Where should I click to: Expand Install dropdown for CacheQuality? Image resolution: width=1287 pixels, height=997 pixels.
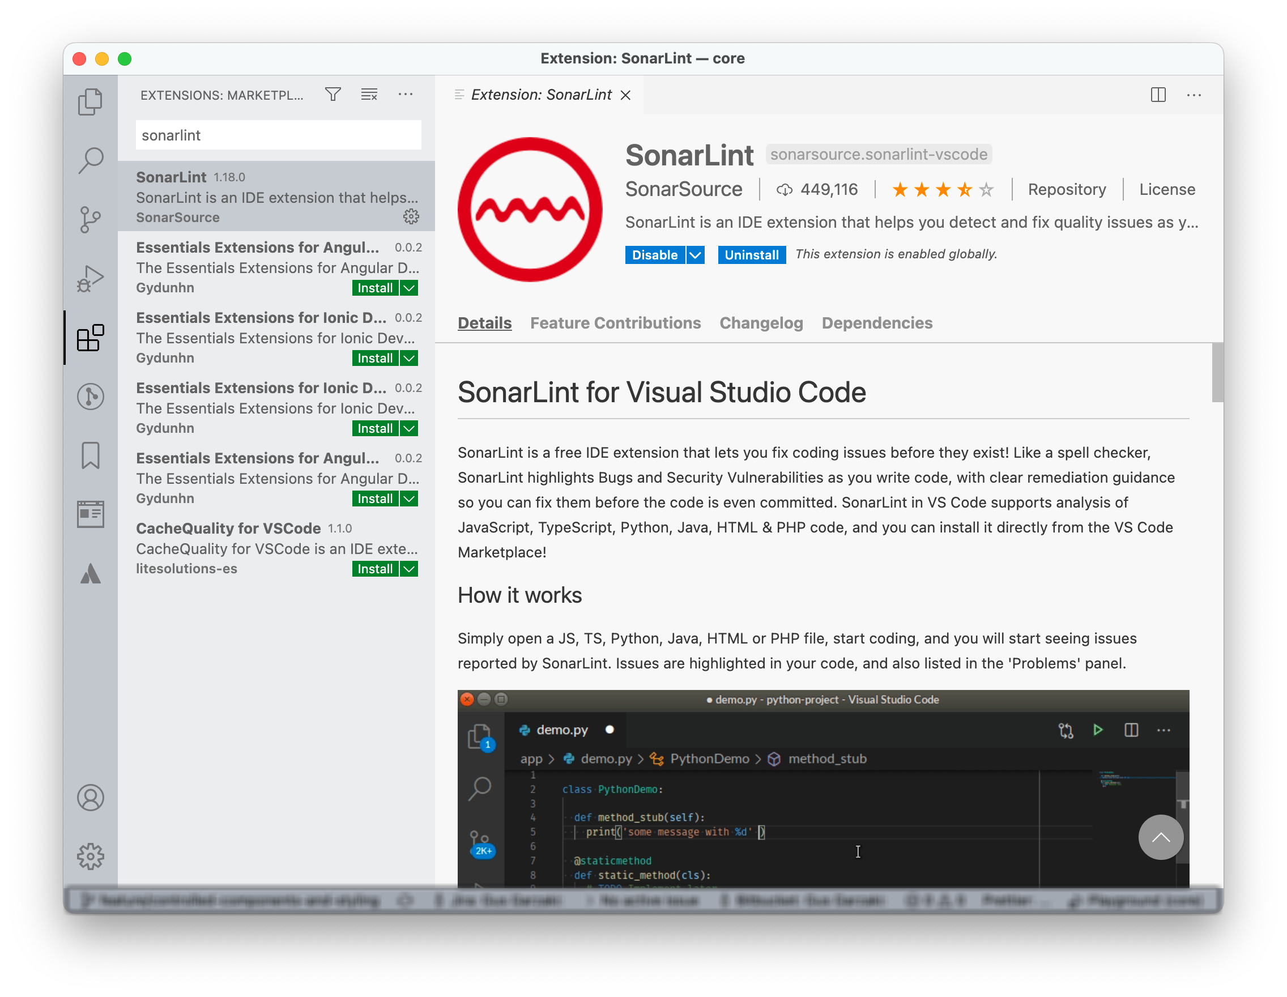pyautogui.click(x=409, y=569)
